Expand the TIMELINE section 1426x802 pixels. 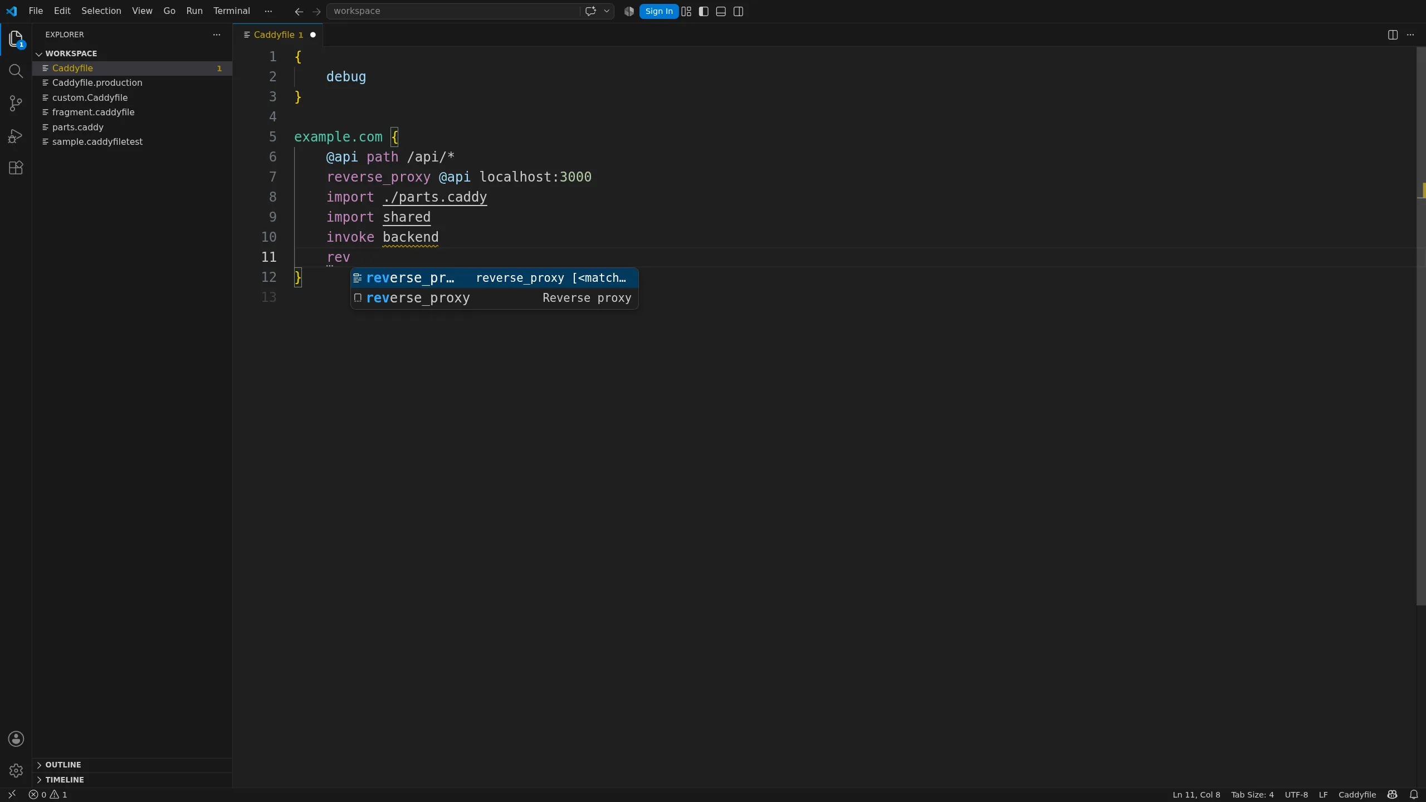pos(131,780)
